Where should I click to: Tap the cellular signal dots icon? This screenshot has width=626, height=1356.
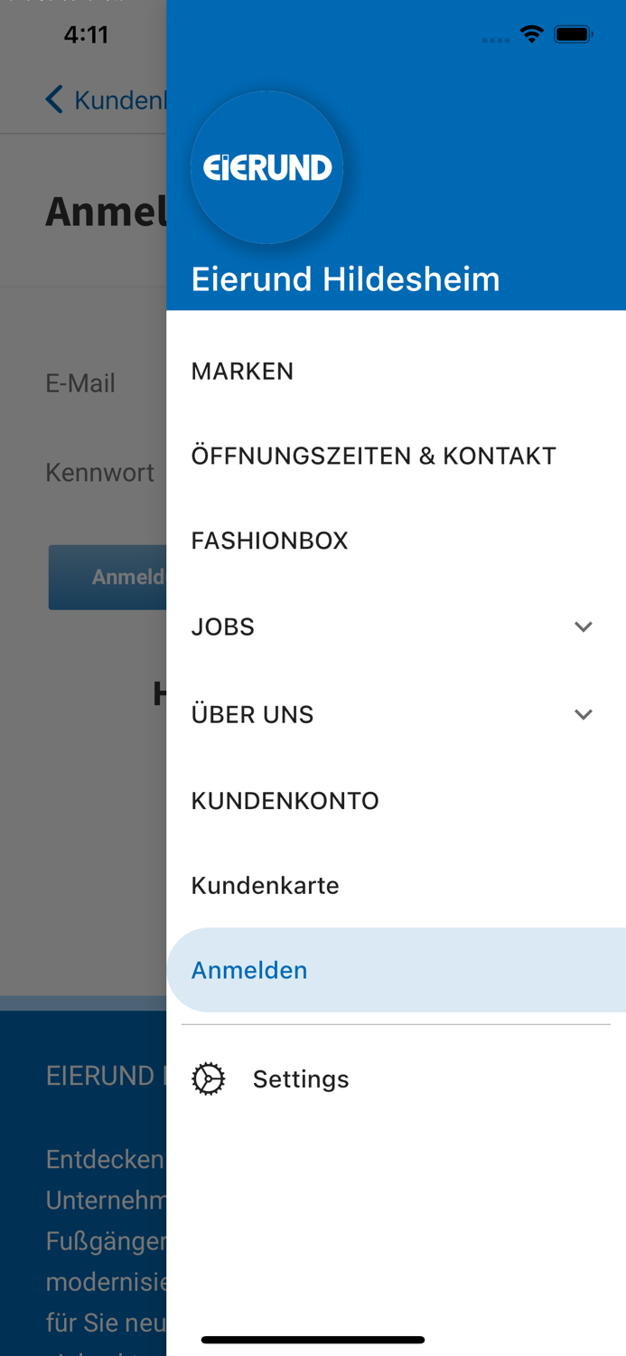click(x=496, y=37)
